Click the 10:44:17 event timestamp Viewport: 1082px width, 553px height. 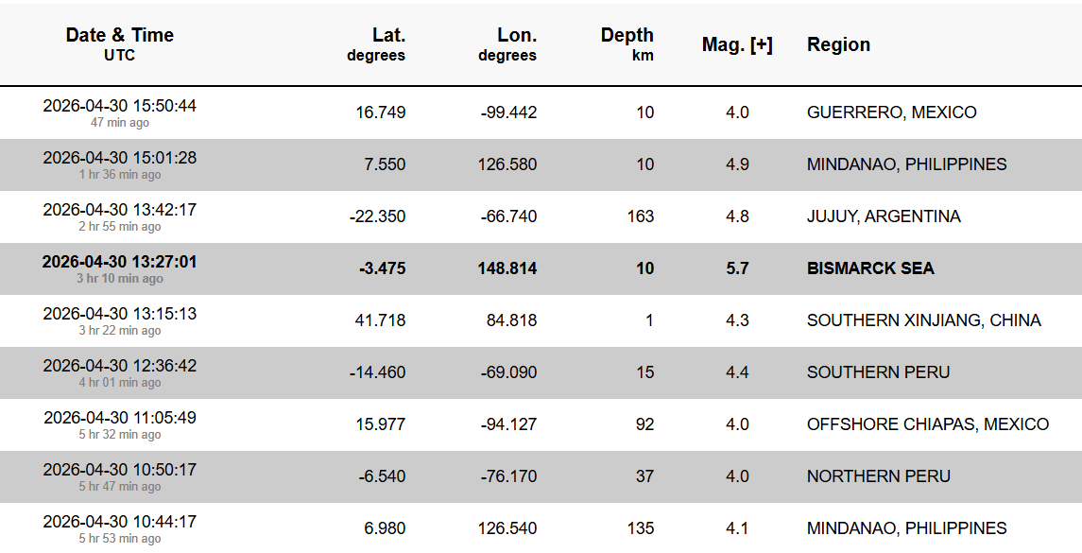coord(120,522)
